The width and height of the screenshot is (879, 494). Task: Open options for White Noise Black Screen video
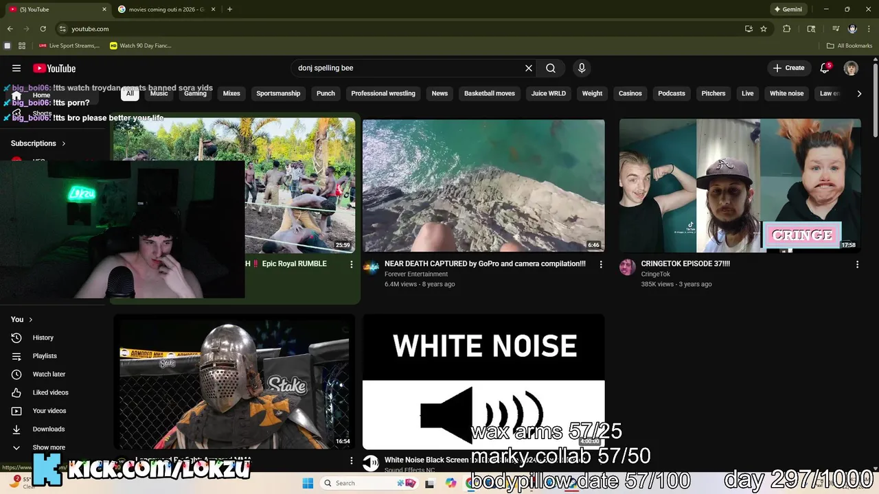click(x=352, y=461)
